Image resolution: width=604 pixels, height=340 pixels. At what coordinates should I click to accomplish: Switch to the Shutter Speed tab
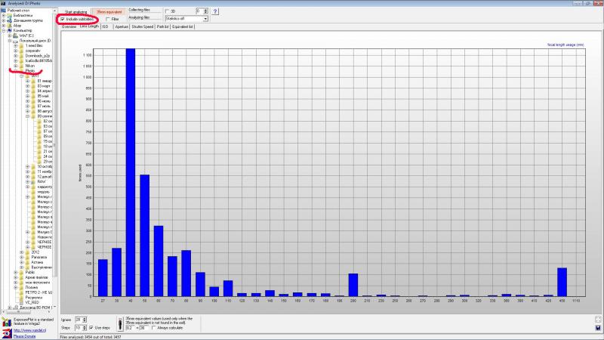pos(143,27)
